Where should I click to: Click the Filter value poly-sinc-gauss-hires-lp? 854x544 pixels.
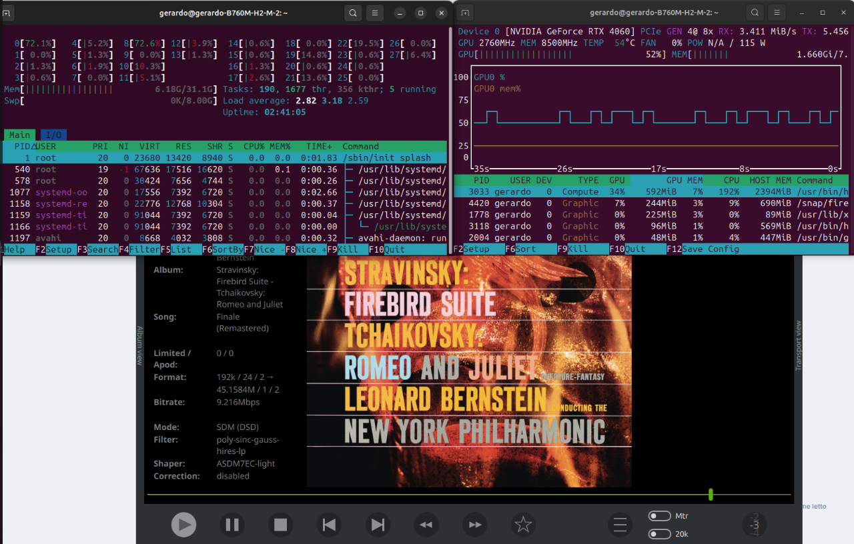click(x=248, y=446)
